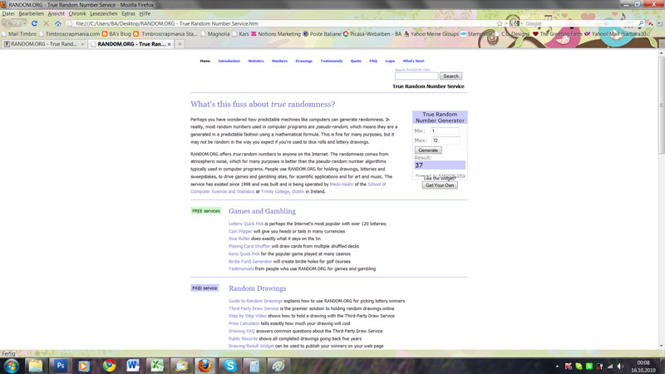Click the Google search box in toolbar
This screenshot has width=665, height=374.
tap(579, 23)
